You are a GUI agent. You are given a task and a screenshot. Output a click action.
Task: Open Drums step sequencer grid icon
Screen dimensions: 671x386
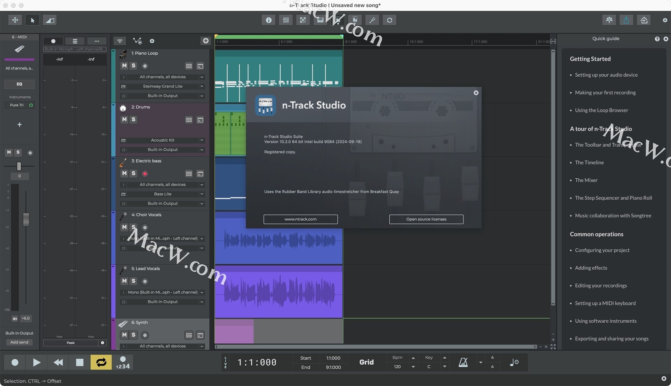click(189, 120)
